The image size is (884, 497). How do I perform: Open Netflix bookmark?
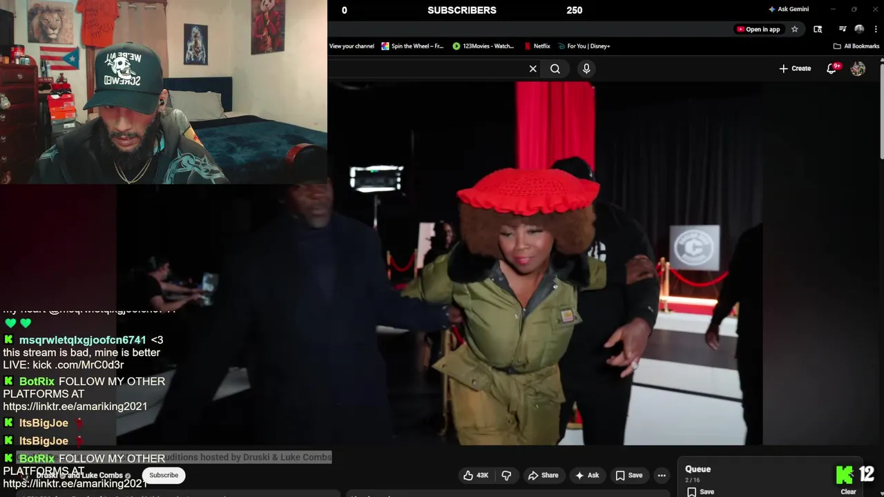[537, 46]
